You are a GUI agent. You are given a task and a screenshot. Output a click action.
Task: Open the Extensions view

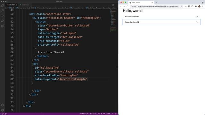(3, 26)
